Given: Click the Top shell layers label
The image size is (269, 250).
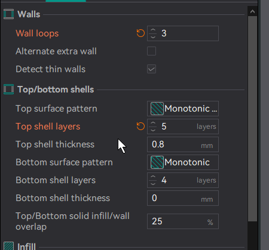Looking at the screenshot, I should tap(48, 126).
